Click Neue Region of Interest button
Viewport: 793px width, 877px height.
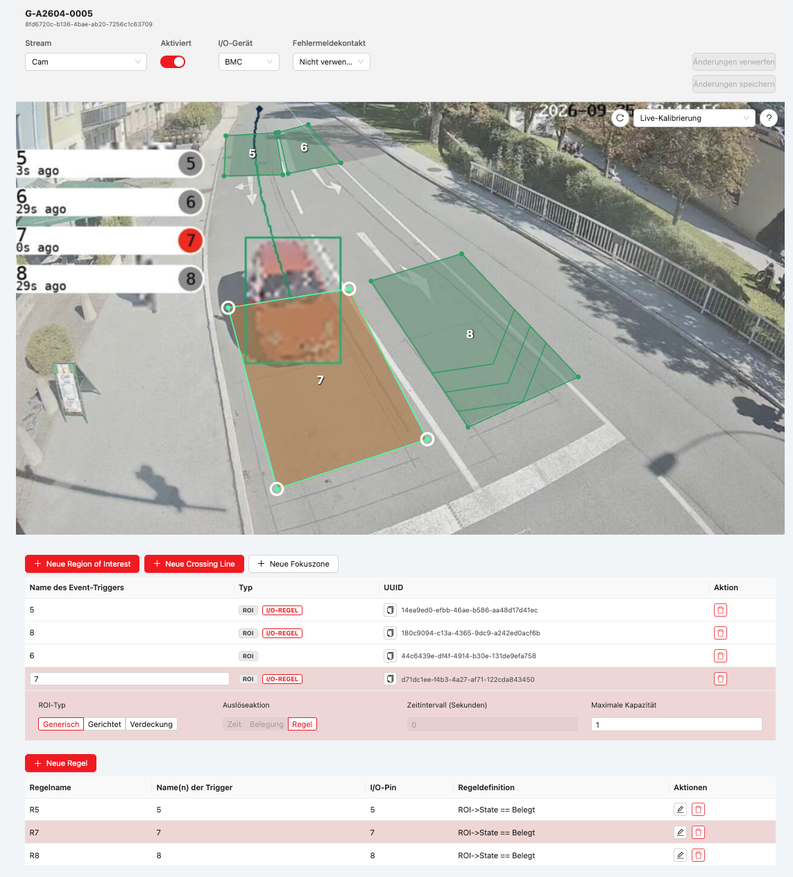tap(83, 564)
